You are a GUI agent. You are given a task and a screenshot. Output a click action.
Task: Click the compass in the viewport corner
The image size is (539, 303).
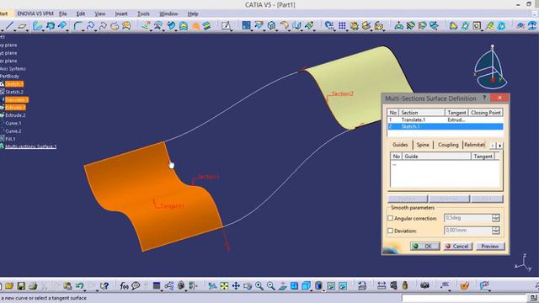pyautogui.click(x=490, y=66)
